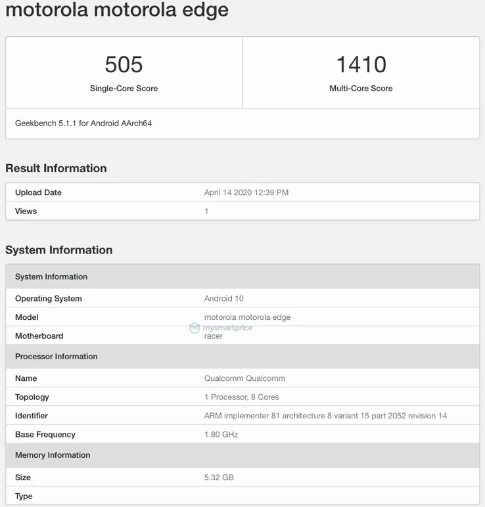Click the gray System Information table header
Screen dimensions: 485x507
[x=51, y=276]
